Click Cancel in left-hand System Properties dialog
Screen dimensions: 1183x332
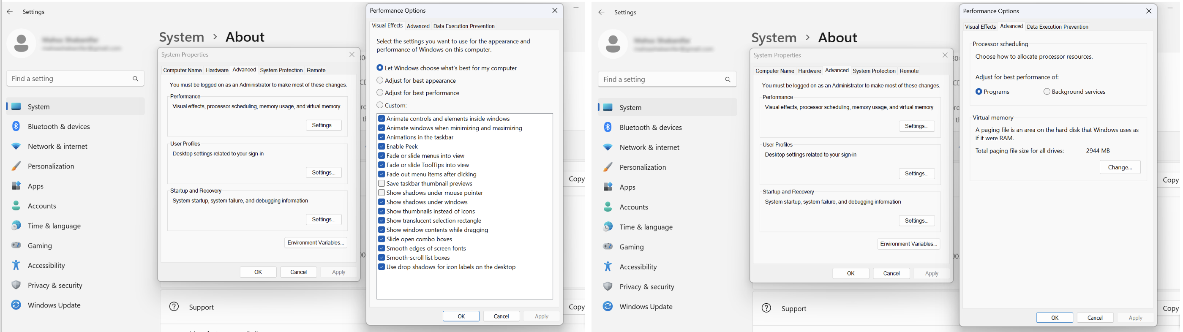(x=299, y=272)
